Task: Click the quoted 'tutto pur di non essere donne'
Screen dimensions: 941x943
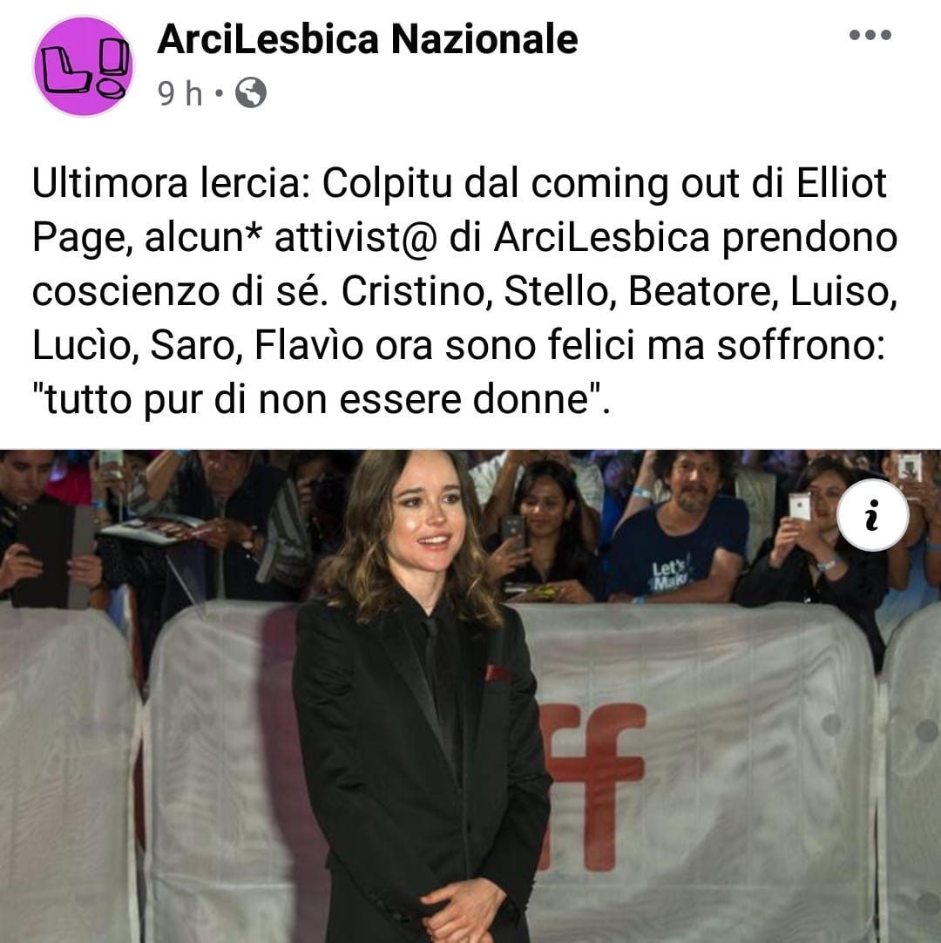Action: click(322, 399)
